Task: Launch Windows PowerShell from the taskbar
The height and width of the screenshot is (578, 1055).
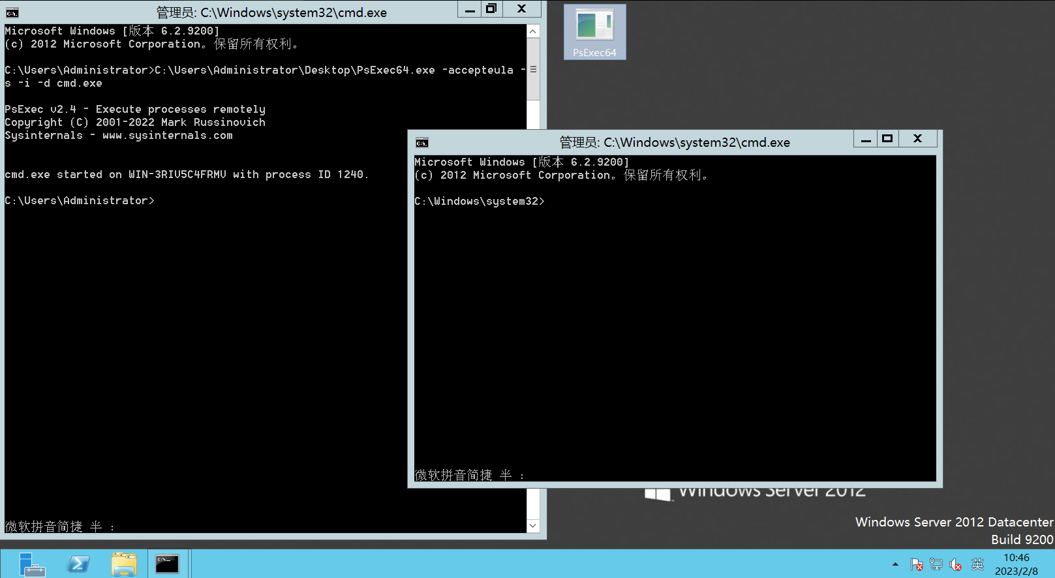Action: click(x=79, y=564)
